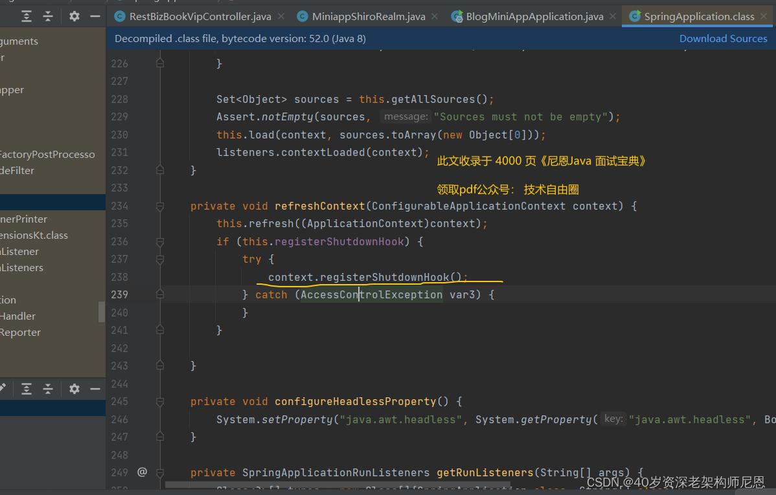Hide the top tool panel with minus icon
The width and height of the screenshot is (776, 495).
(x=95, y=16)
